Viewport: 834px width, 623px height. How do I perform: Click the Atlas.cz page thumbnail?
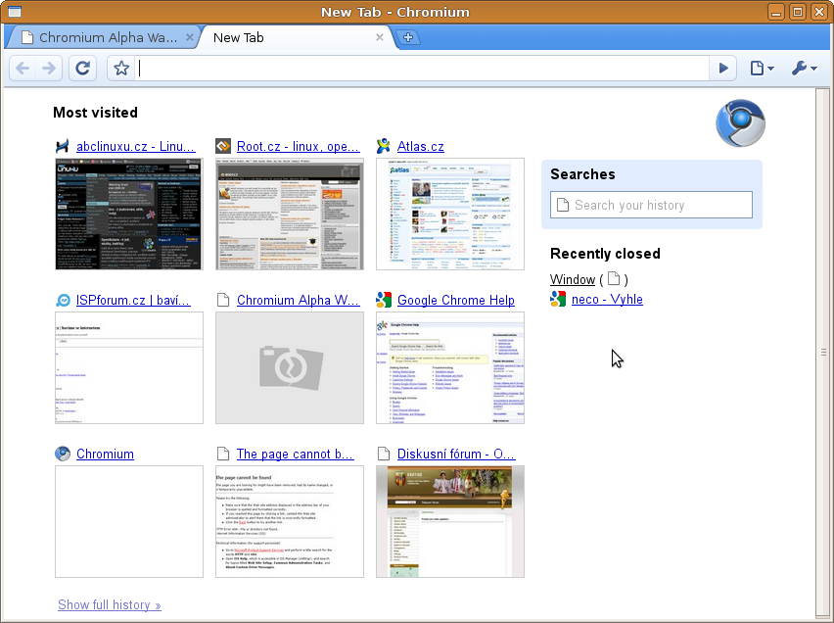pyautogui.click(x=450, y=215)
